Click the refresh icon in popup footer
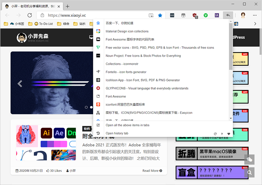The image size is (262, 185). (x=215, y=134)
